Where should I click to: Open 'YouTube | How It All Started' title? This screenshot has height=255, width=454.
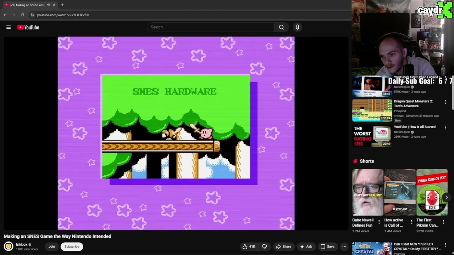[414, 127]
